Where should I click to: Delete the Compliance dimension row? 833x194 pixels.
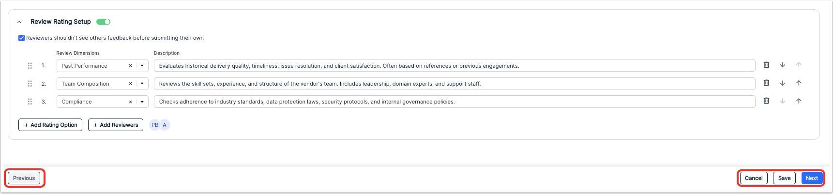coord(766,101)
